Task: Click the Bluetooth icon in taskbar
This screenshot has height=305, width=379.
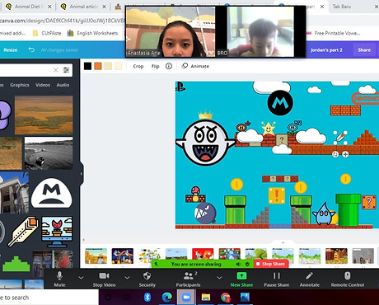Action: [147, 297]
